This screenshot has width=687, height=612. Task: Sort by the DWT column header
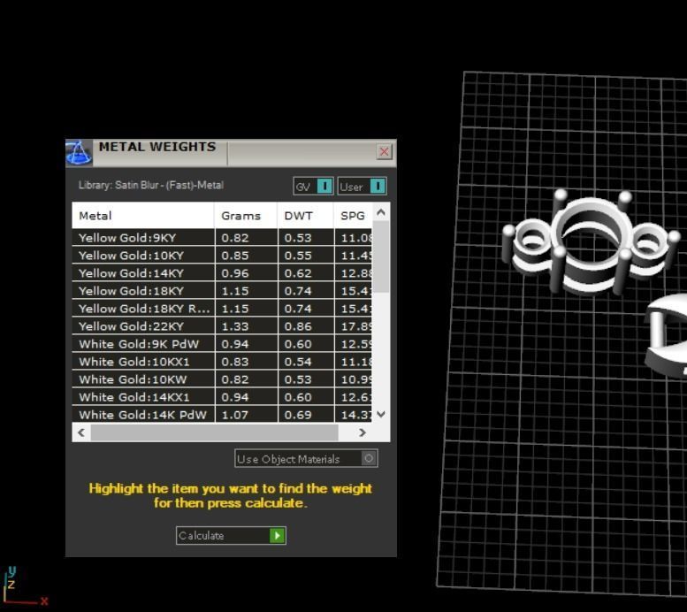(x=305, y=216)
